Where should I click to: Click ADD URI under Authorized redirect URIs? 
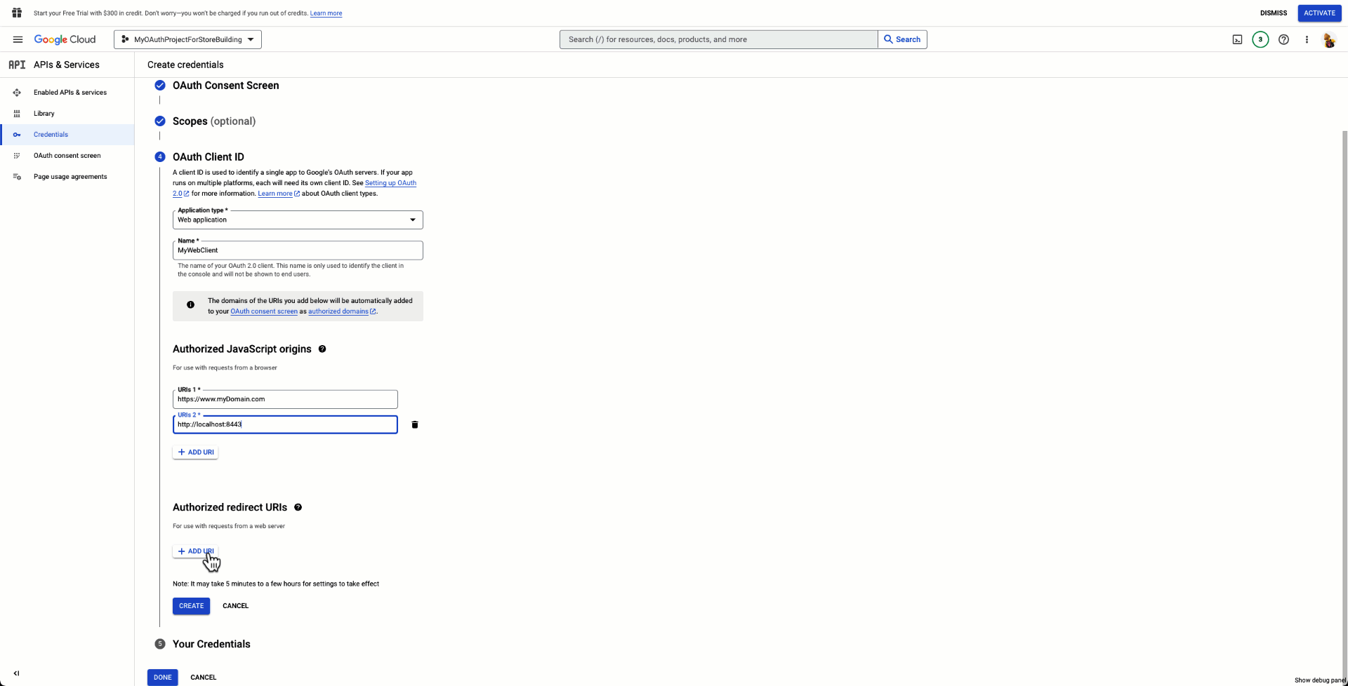195,551
